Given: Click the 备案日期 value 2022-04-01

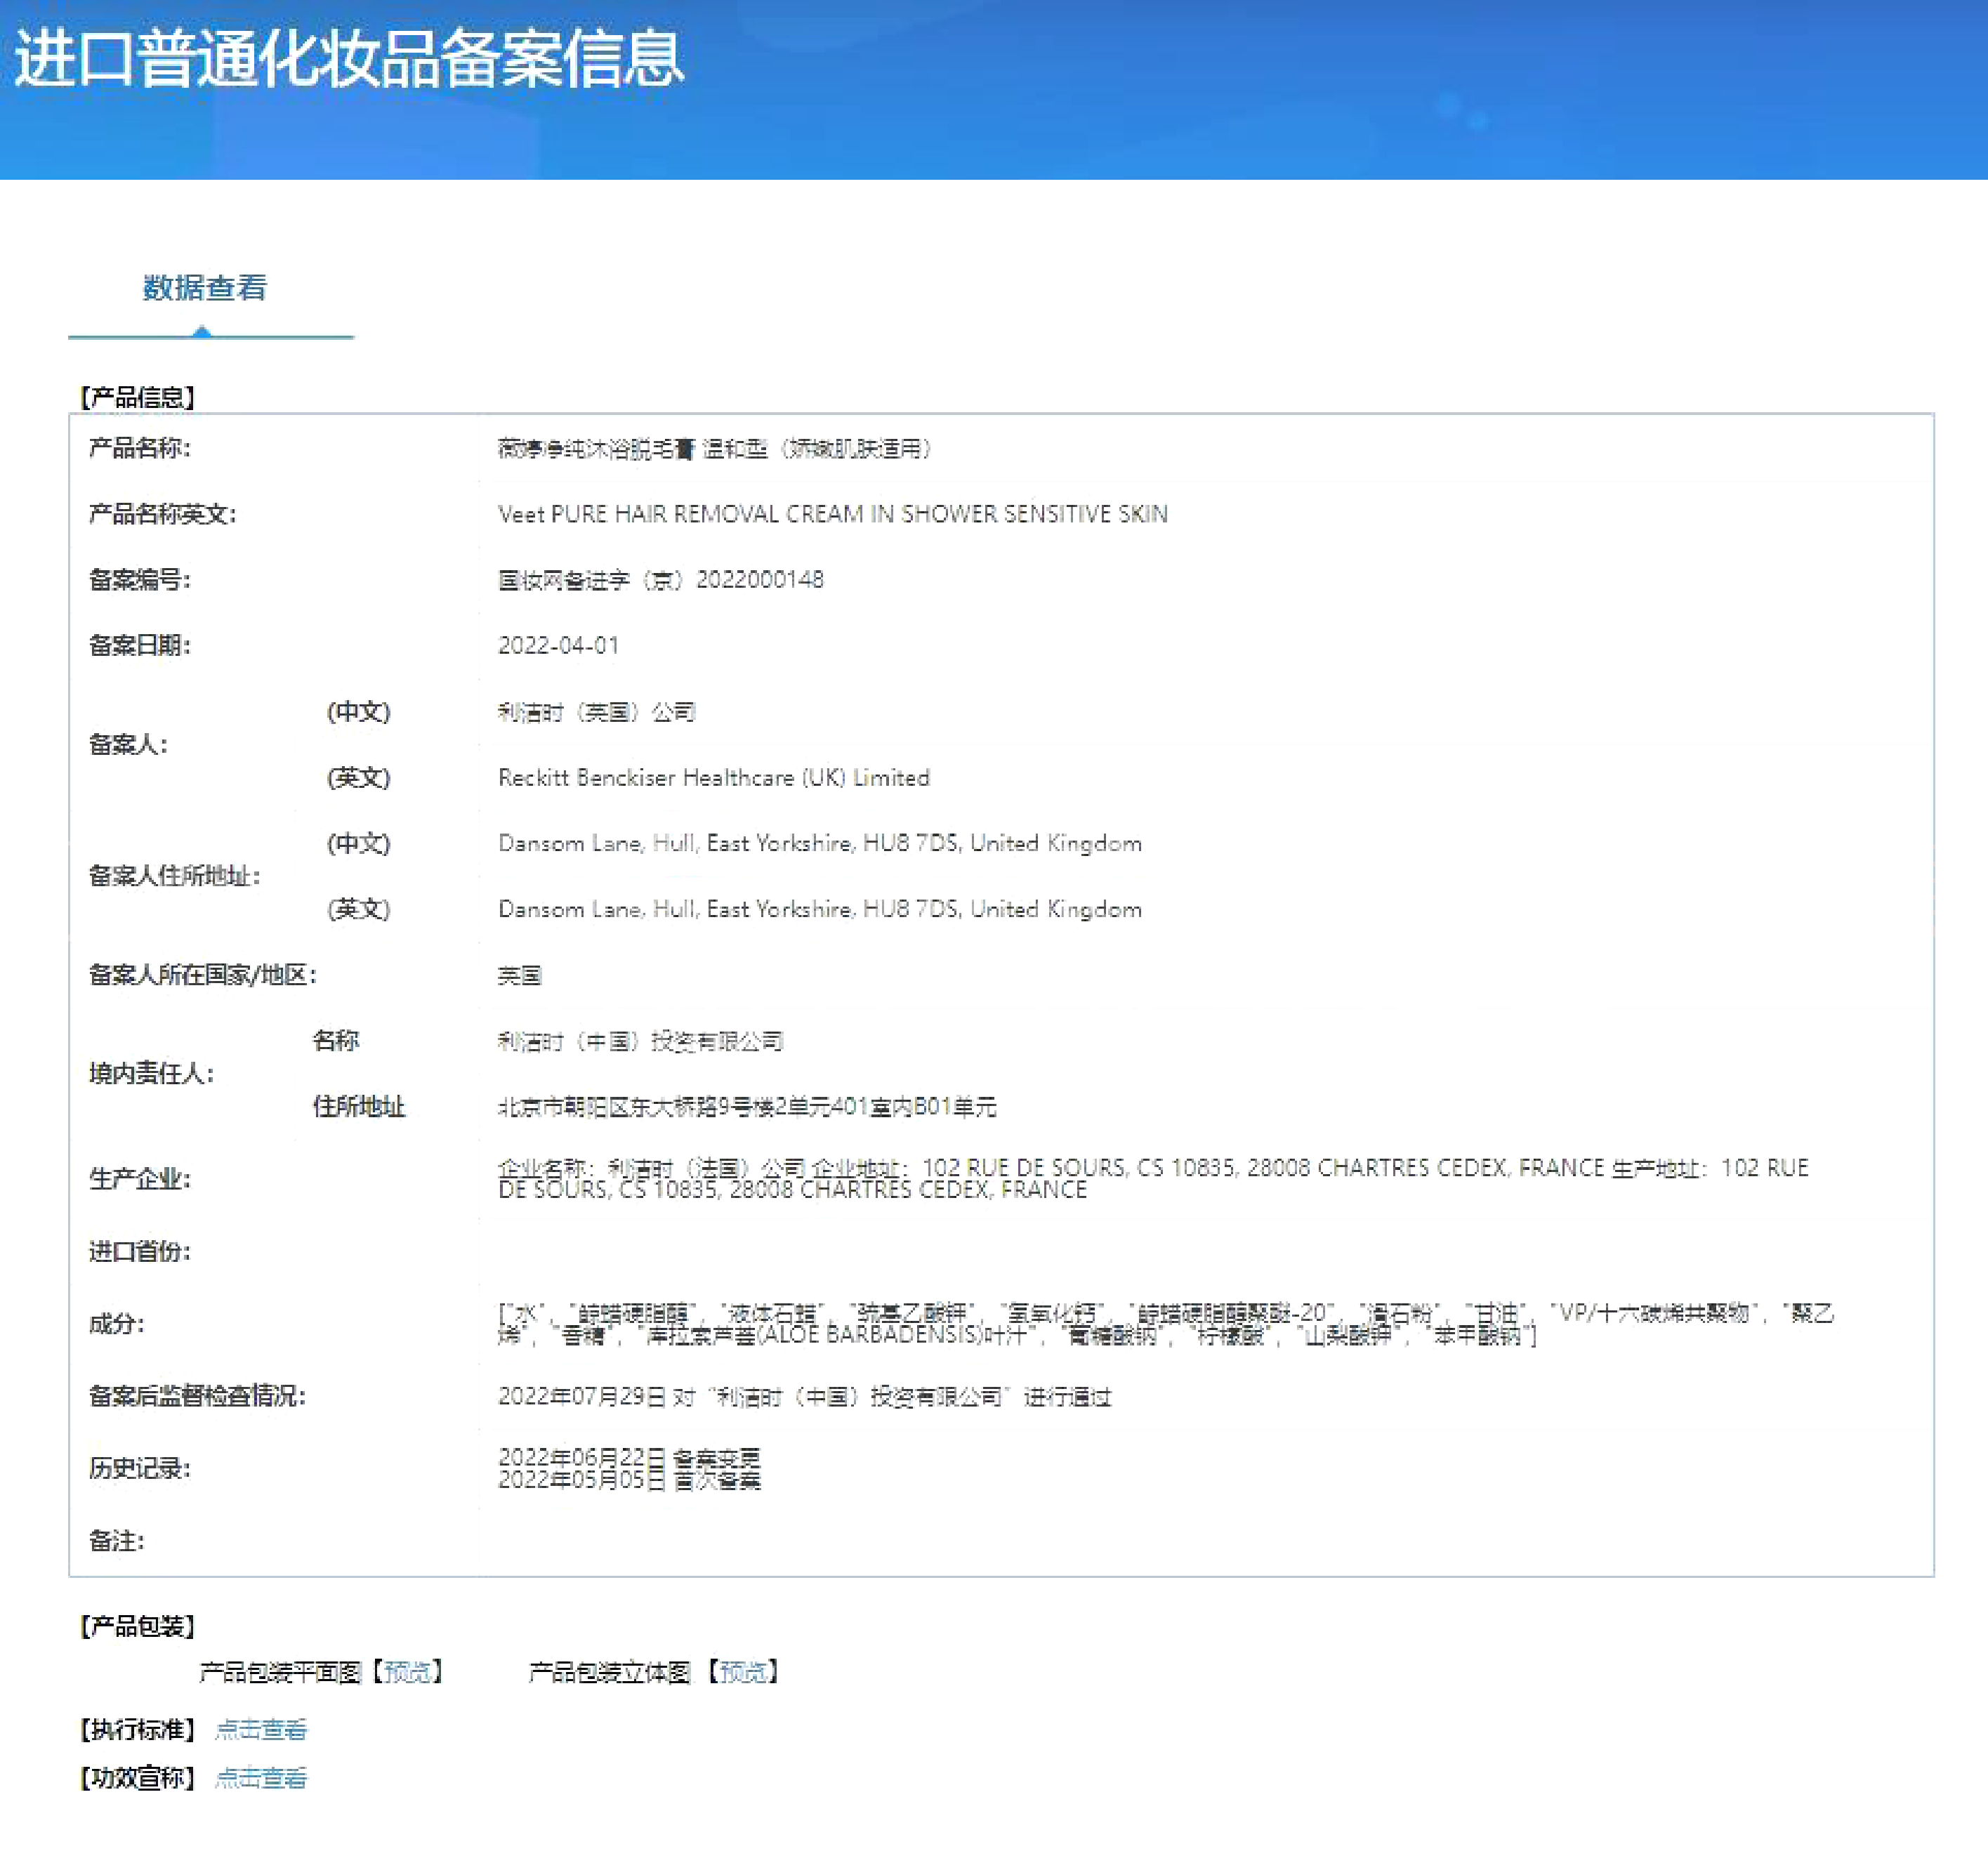Looking at the screenshot, I should [x=558, y=646].
